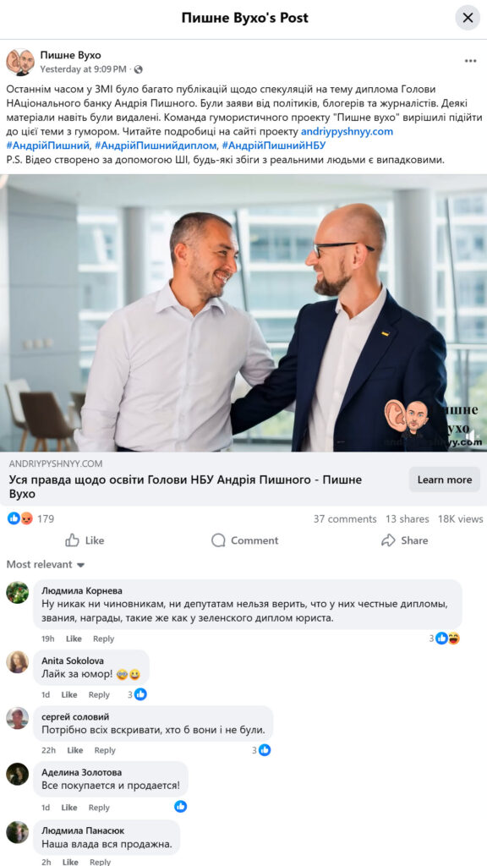Close the post dialog with X
487x866 pixels.
(467, 18)
